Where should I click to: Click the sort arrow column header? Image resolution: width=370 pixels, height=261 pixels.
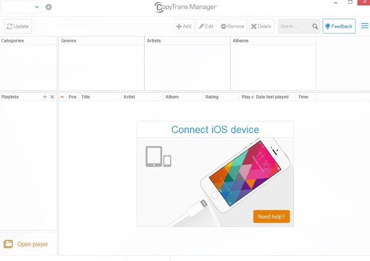click(x=63, y=97)
